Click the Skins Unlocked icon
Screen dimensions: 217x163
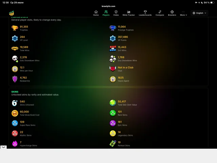[x=15, y=103]
